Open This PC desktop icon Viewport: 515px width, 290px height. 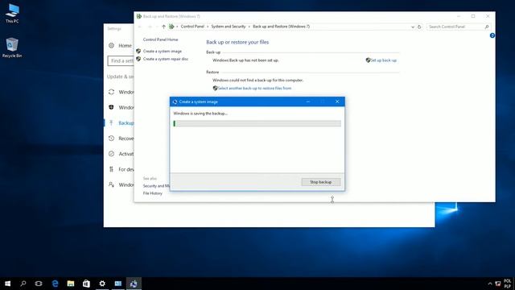[12, 13]
